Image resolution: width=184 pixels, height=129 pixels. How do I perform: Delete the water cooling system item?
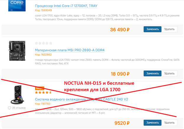pos(170,123)
